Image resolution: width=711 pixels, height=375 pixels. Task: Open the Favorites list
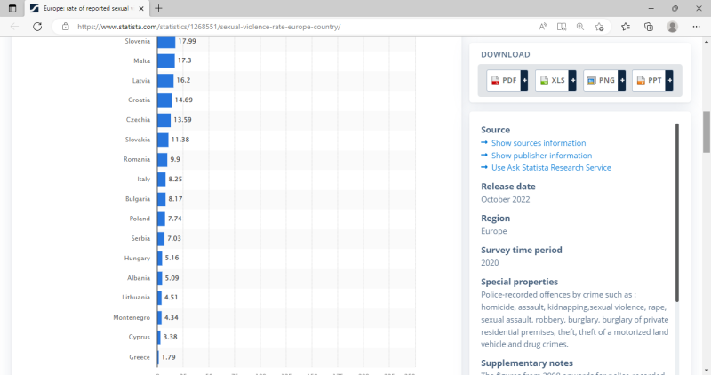[627, 27]
